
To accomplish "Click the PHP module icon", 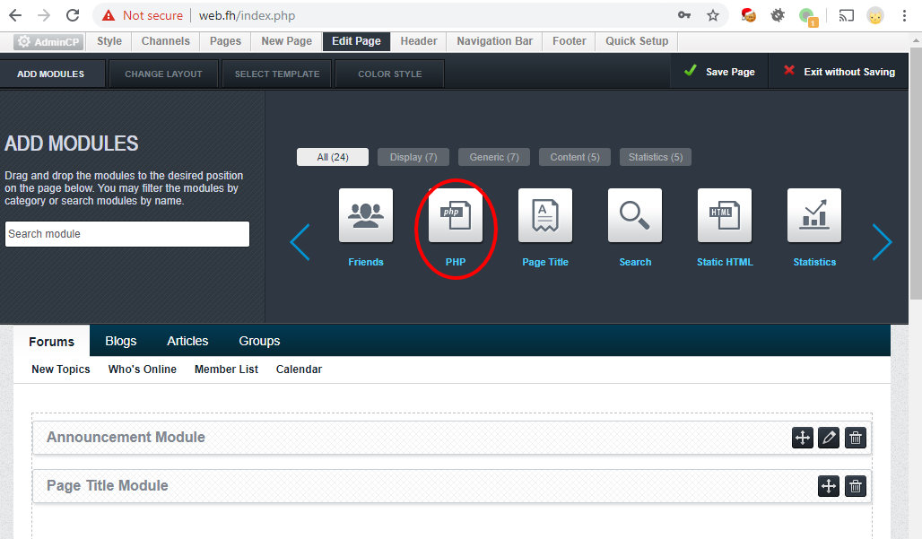I will (456, 216).
